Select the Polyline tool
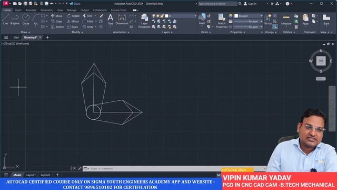The image size is (337, 190). click(15, 19)
